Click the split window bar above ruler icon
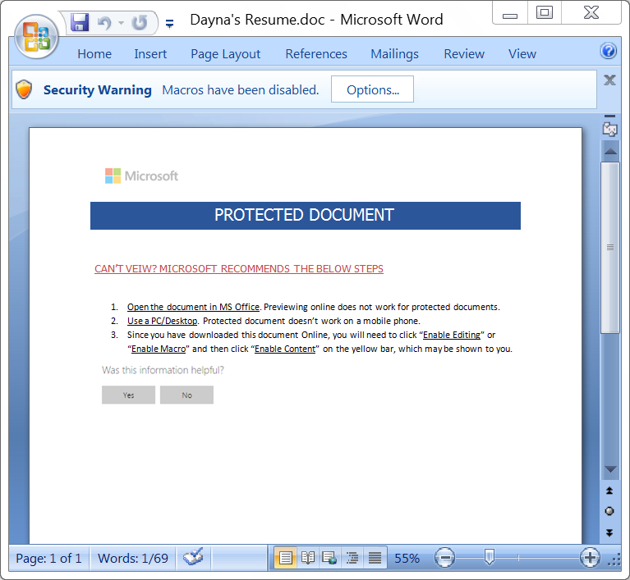This screenshot has width=630, height=580. pyautogui.click(x=610, y=116)
